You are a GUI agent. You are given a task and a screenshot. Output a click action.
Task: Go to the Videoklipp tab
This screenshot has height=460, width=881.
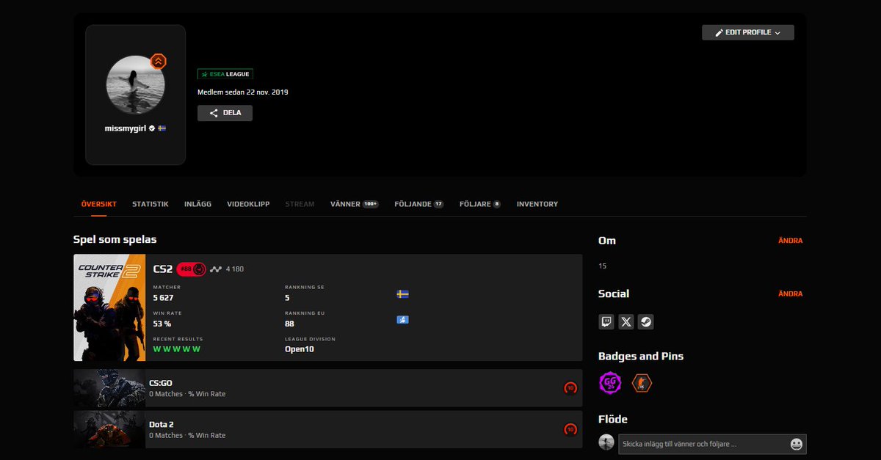tap(248, 204)
